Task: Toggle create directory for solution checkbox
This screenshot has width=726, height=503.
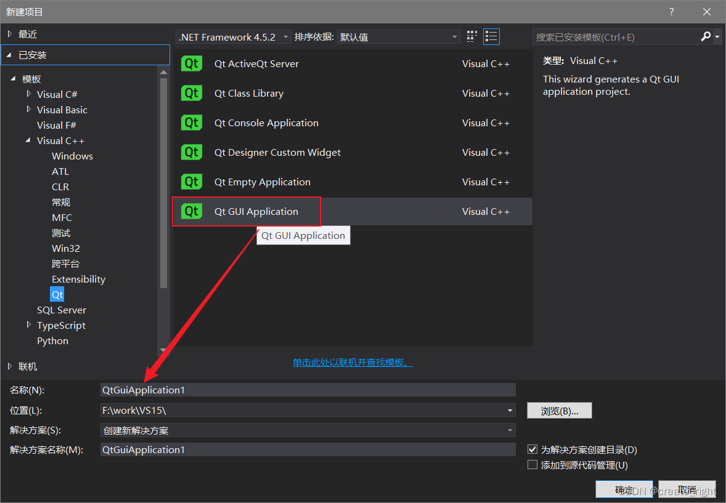Action: [532, 449]
